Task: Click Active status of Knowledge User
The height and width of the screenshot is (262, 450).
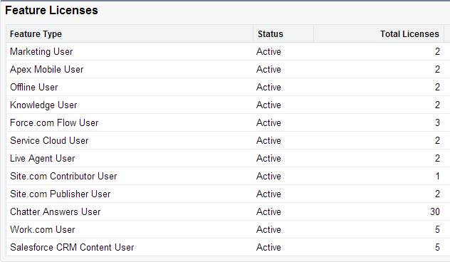Action: [268, 105]
